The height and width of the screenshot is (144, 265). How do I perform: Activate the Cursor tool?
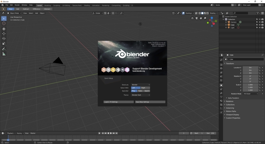4,23
